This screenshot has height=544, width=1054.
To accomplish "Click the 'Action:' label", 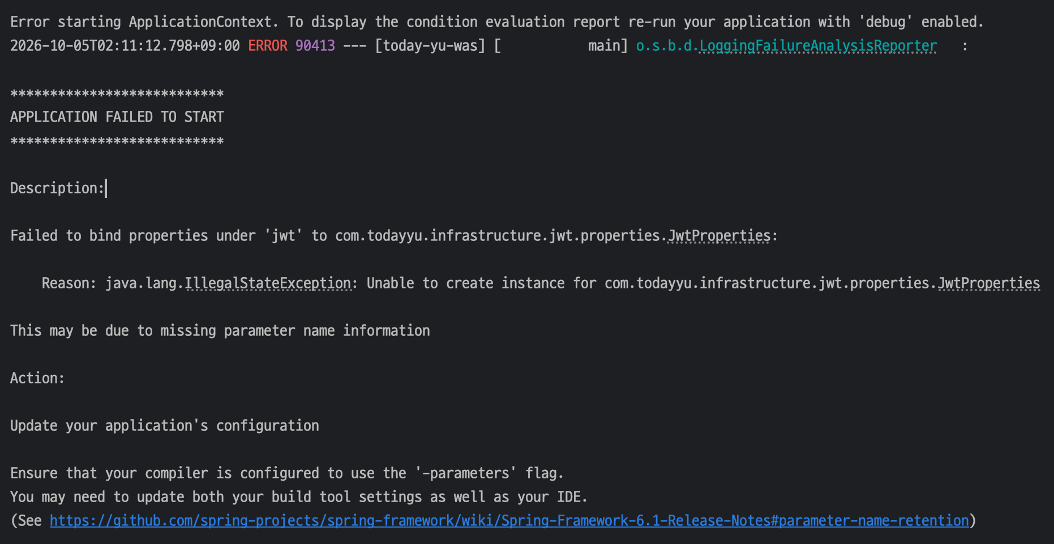I will tap(37, 378).
